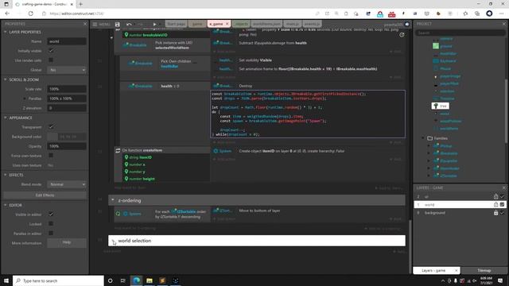509x286 pixels.
Task: Open the Blend mode dropdown
Action: tap(67, 184)
